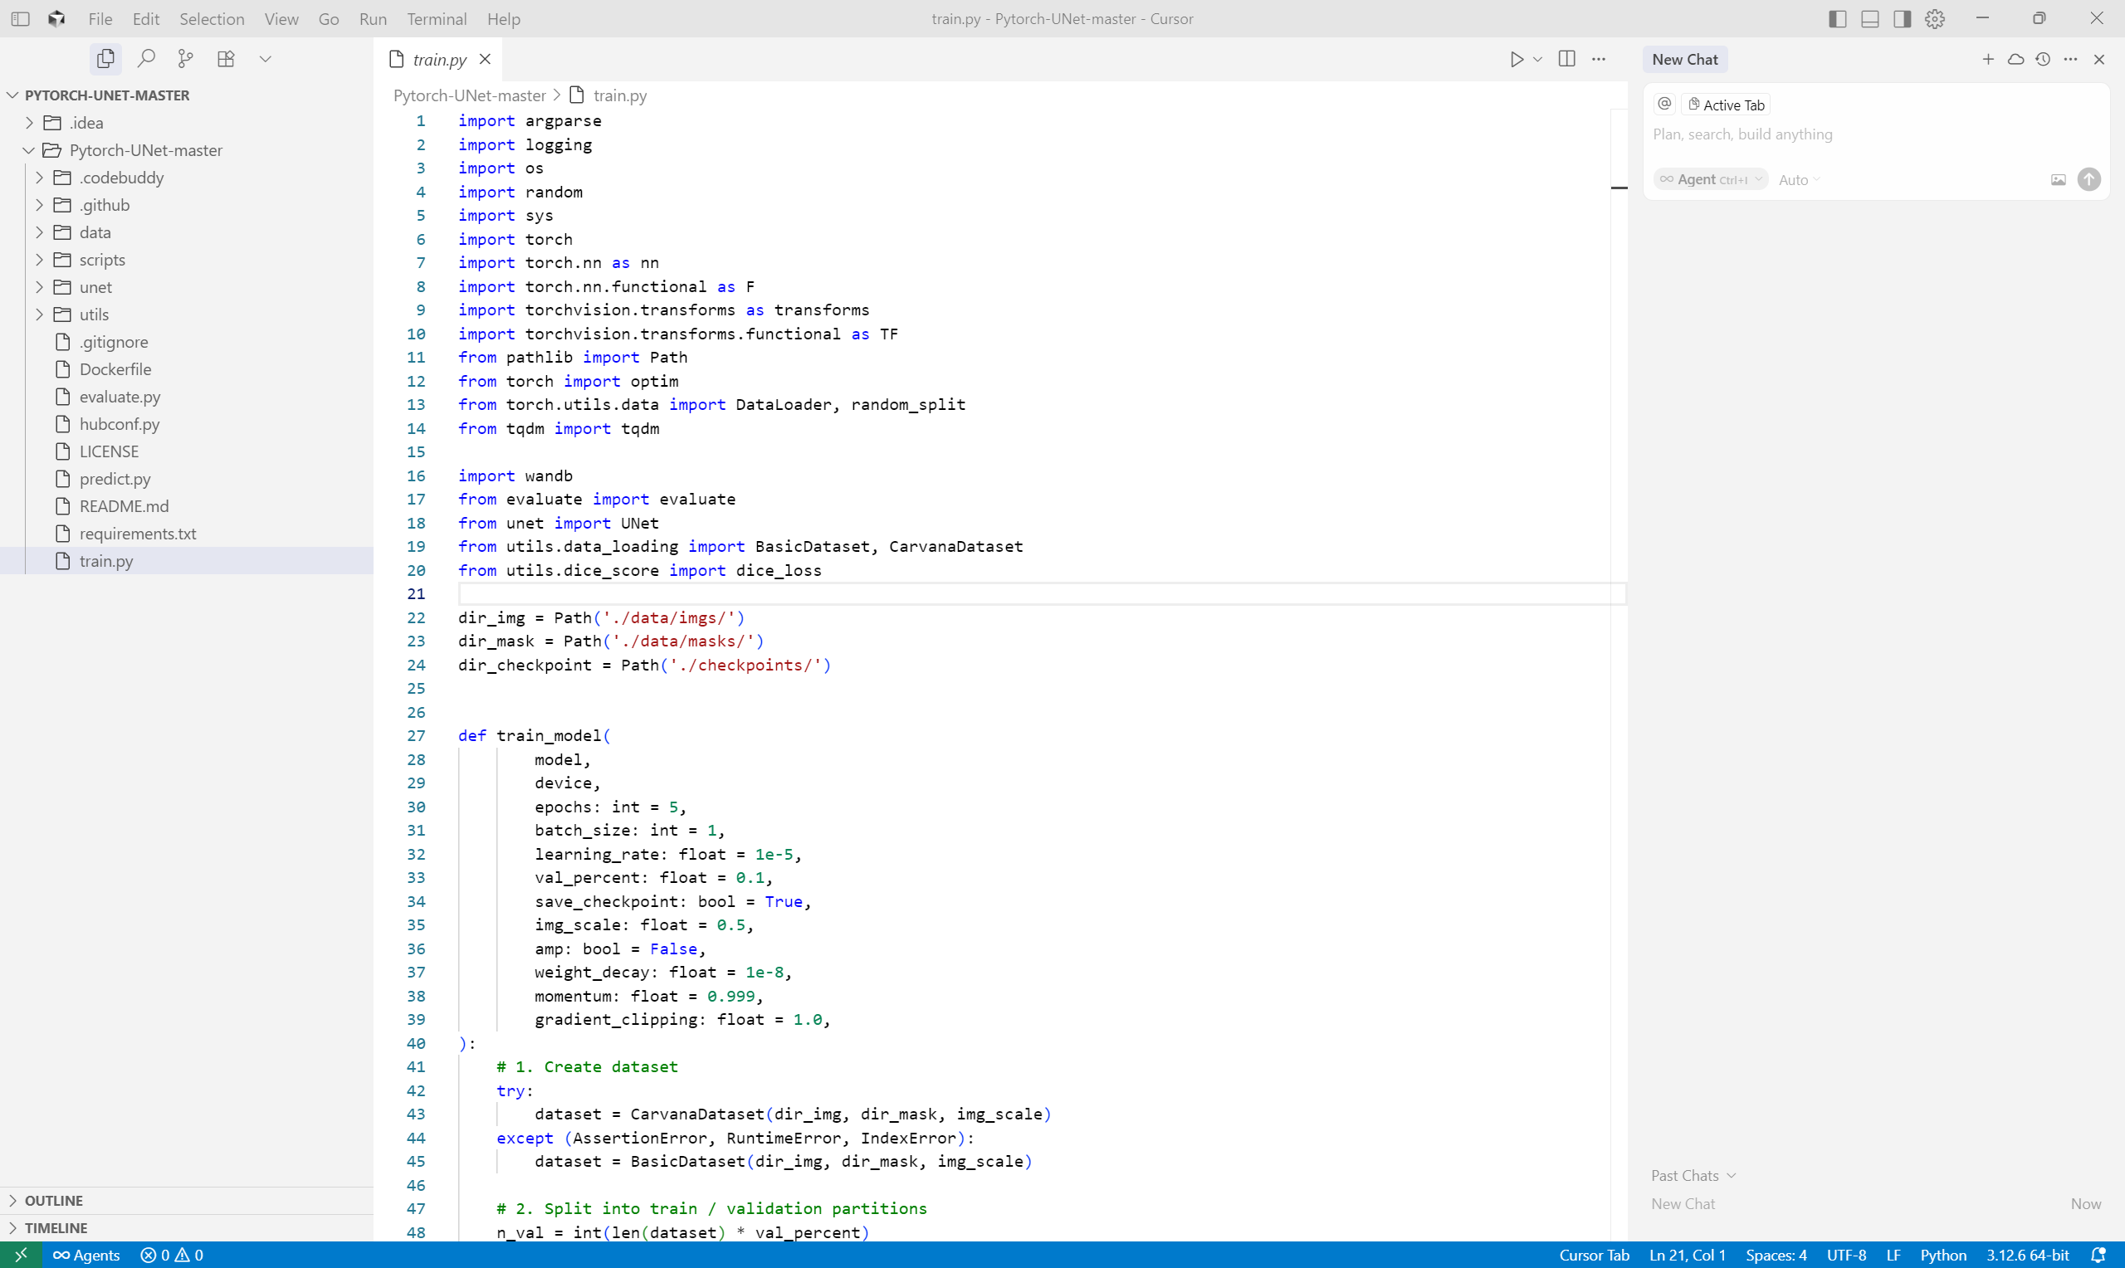
Task: Click the notifications bell in status bar
Action: click(2098, 1255)
